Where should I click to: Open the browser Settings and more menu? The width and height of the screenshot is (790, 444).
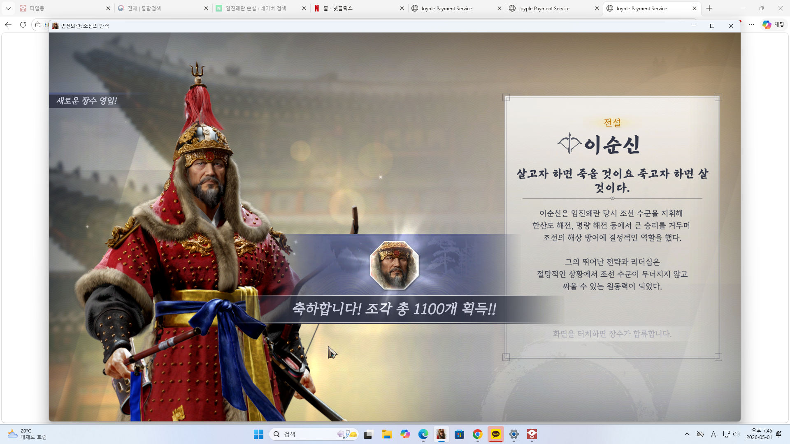(751, 25)
